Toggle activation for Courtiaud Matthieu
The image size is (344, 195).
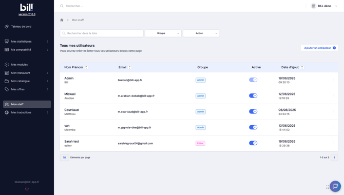pos(253,111)
